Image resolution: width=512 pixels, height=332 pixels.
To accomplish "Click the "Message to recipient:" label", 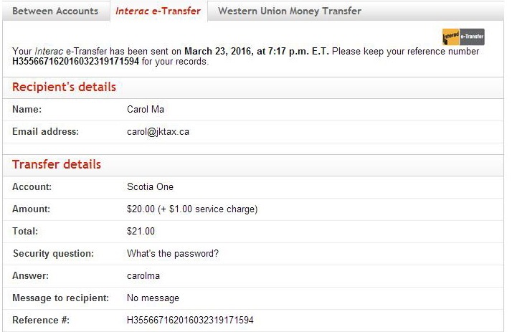I will [61, 298].
